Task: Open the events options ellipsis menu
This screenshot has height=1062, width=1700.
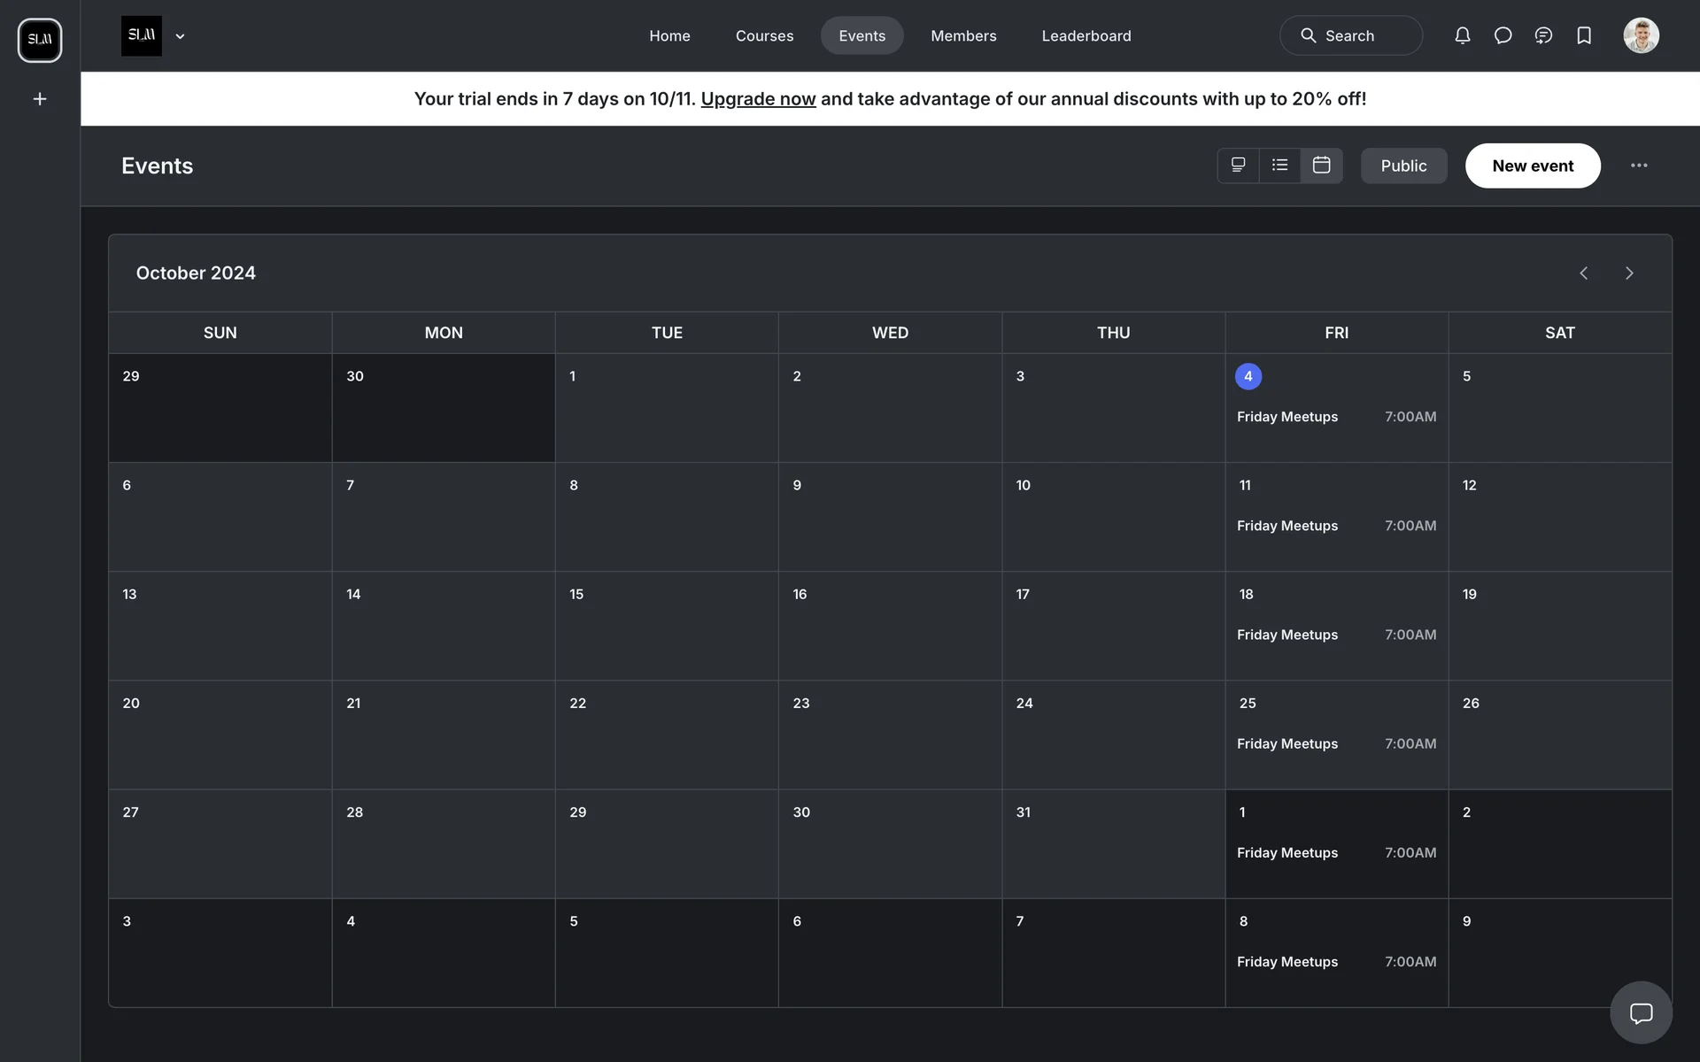Action: [1639, 165]
